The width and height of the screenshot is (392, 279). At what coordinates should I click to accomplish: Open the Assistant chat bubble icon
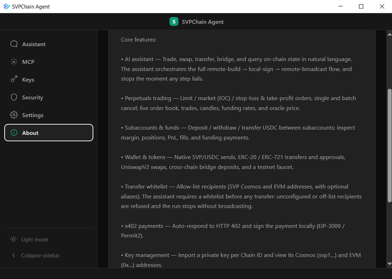14,44
